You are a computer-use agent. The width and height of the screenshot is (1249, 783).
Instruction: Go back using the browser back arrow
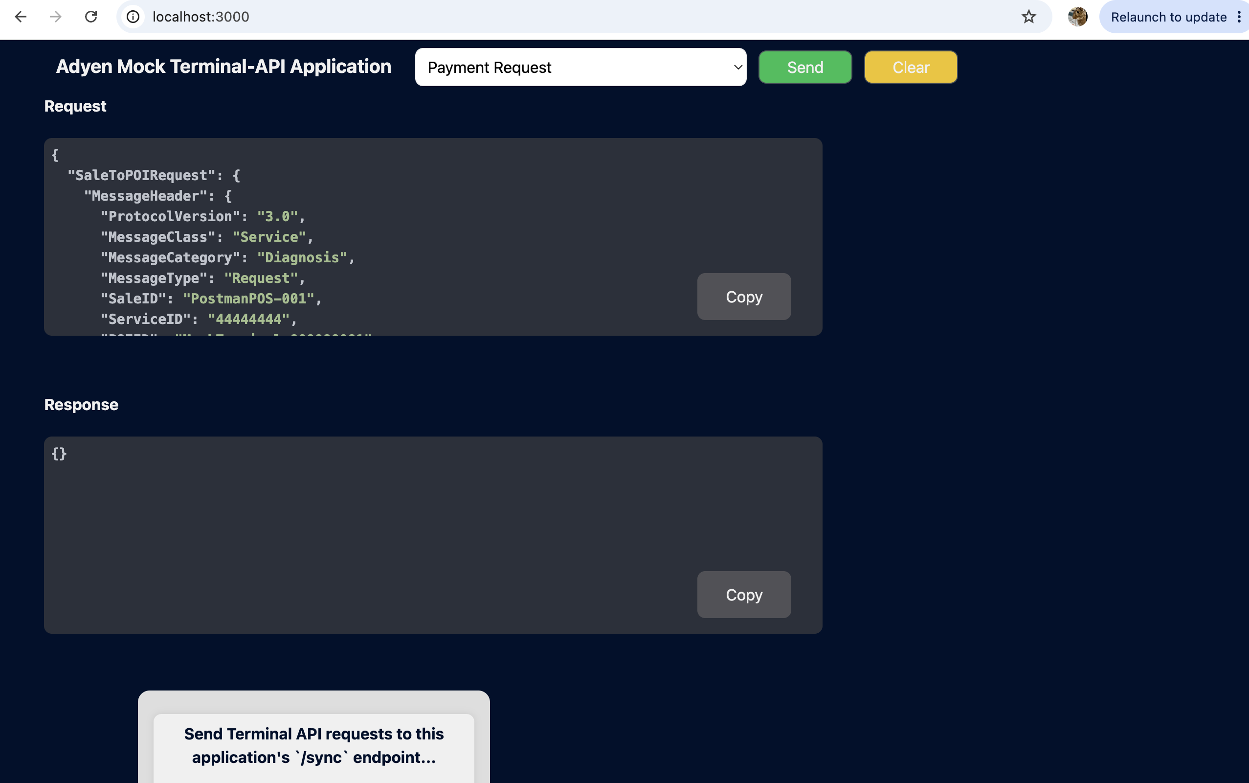tap(21, 17)
